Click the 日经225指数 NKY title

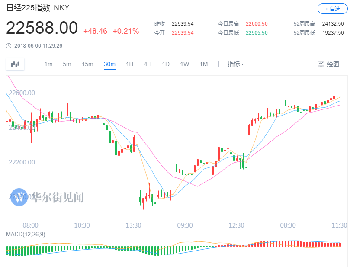pyautogui.click(x=38, y=8)
